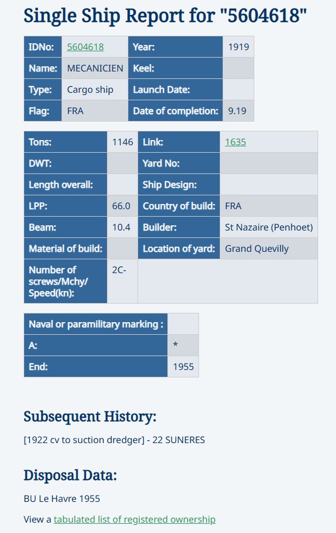This screenshot has width=336, height=533.
Task: Click the suction dredger SUNERES history text
Action: click(114, 440)
